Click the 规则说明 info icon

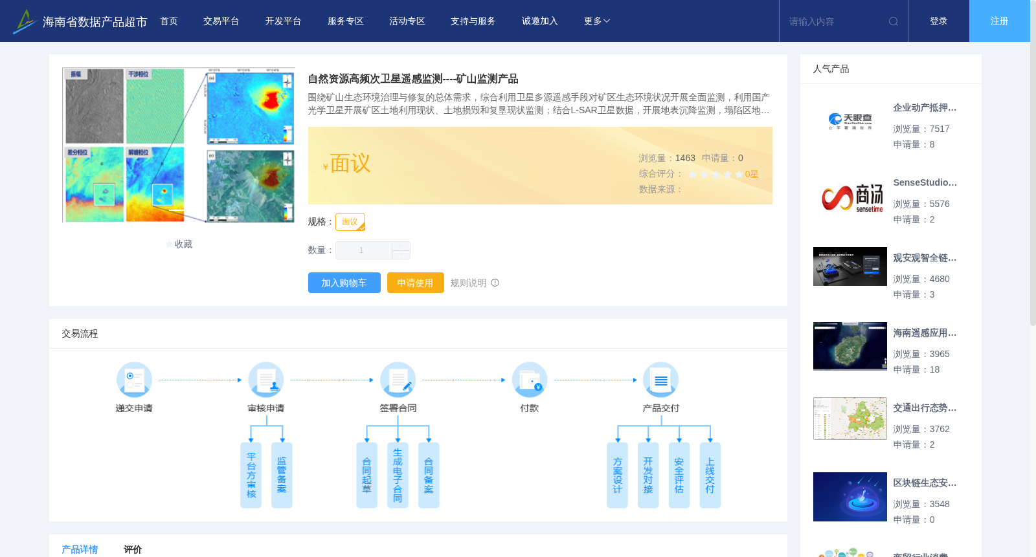point(495,283)
